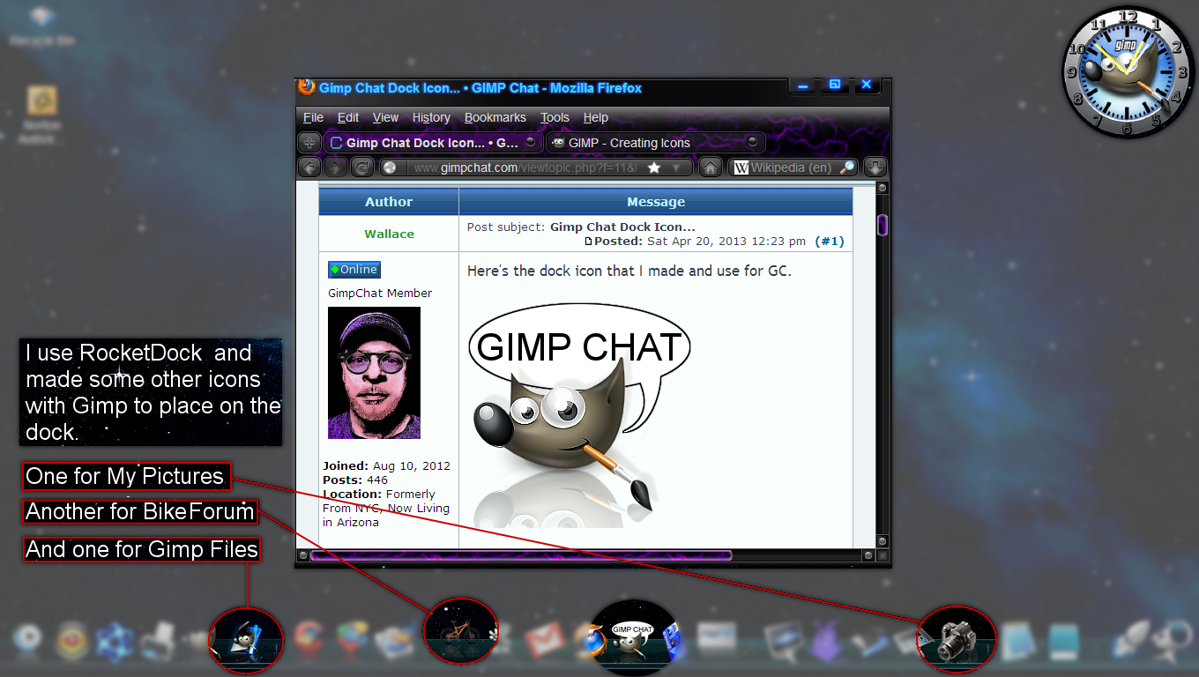Open the GIMP CHAT dock icon
The image size is (1199, 677).
point(633,638)
